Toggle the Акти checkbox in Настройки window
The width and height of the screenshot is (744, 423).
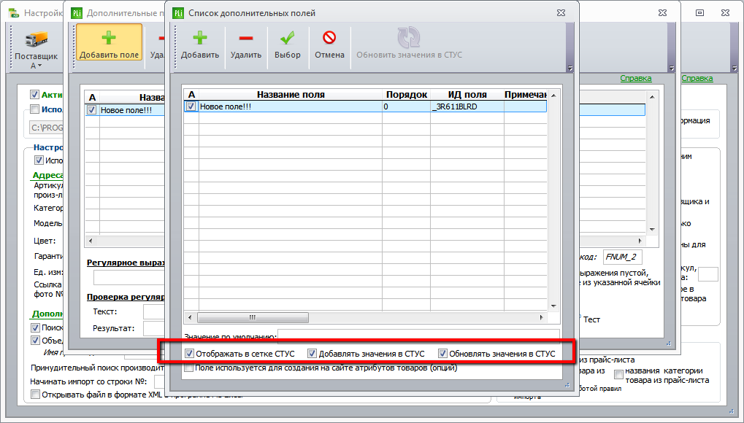(34, 94)
